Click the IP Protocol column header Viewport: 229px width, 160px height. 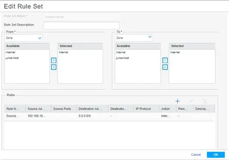pyautogui.click(x=146, y=109)
